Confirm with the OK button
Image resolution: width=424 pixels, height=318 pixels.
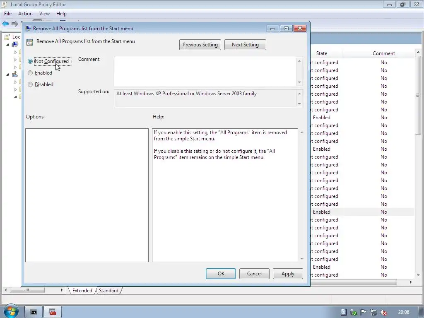click(221, 274)
